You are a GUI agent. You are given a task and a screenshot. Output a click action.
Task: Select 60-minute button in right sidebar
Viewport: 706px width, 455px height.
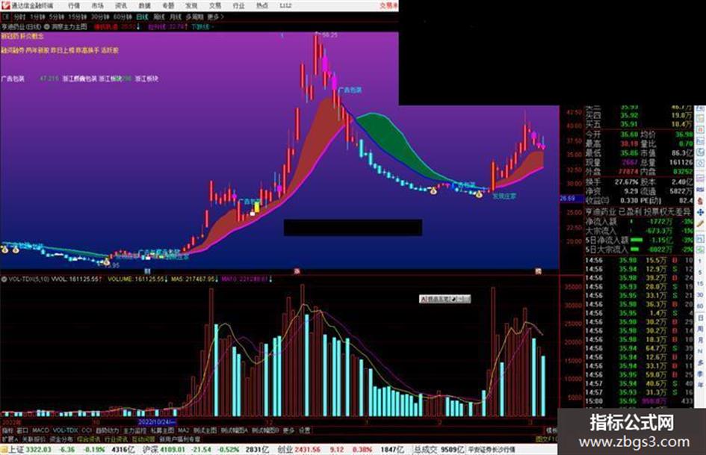coord(701,306)
